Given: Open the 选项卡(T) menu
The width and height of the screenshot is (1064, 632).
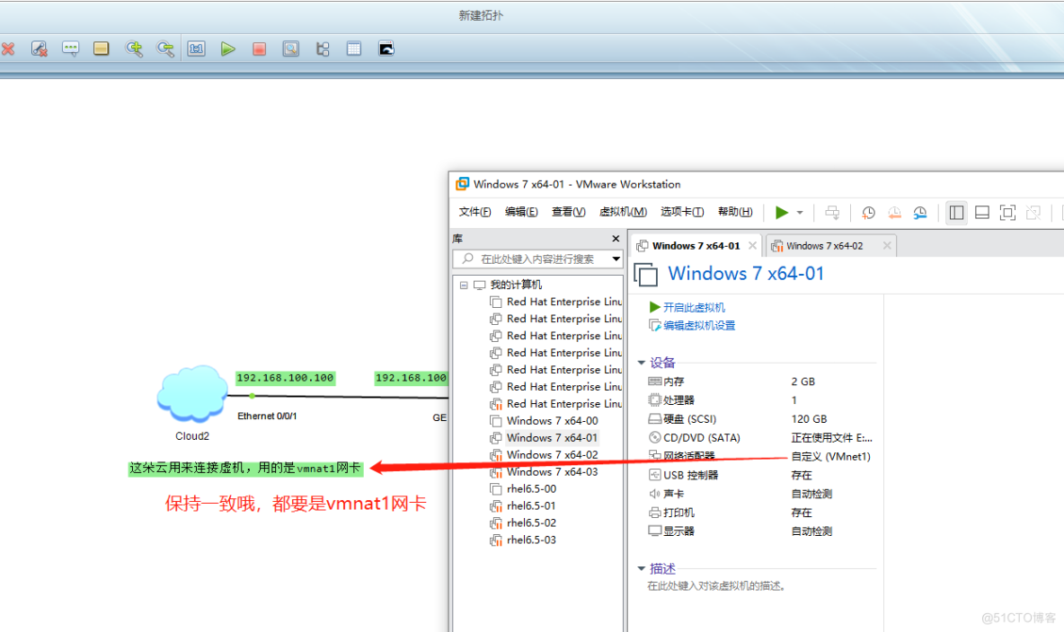Looking at the screenshot, I should click(682, 212).
